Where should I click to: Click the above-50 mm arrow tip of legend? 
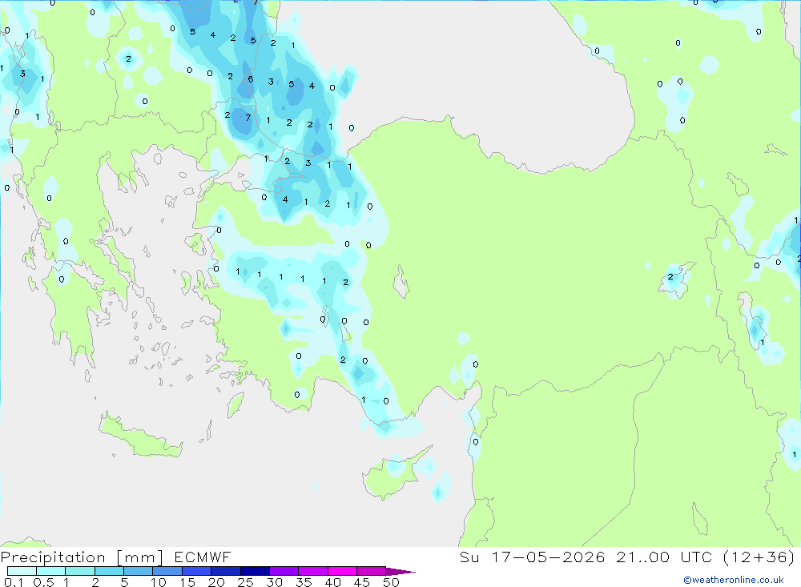click(x=401, y=572)
